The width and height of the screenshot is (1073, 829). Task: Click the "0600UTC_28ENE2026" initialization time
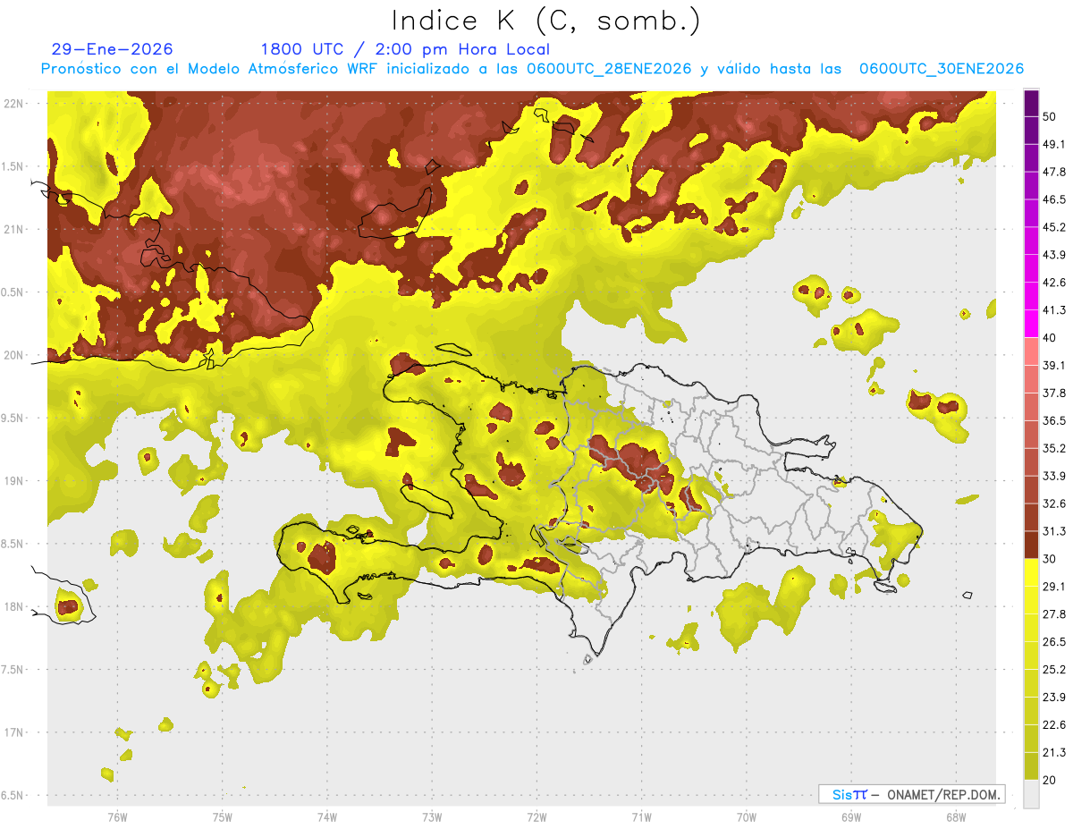pos(609,69)
